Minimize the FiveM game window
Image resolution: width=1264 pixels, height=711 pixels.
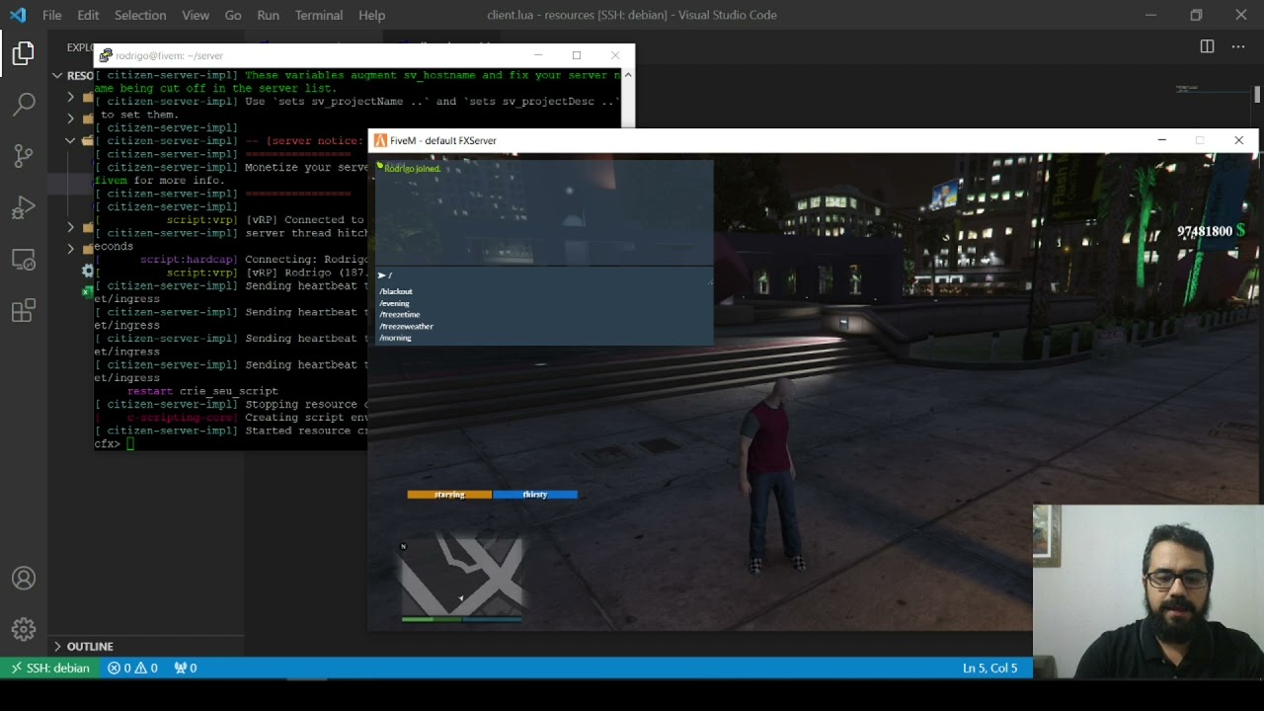1161,140
